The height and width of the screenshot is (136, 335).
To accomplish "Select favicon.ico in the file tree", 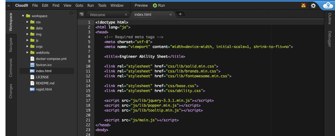I will tap(44, 65).
